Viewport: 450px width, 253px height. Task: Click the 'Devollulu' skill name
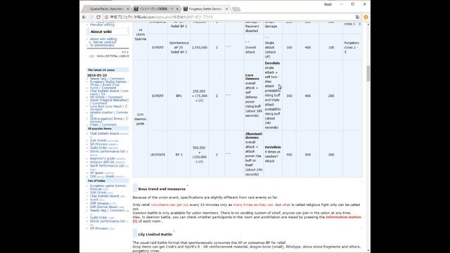pyautogui.click(x=272, y=63)
